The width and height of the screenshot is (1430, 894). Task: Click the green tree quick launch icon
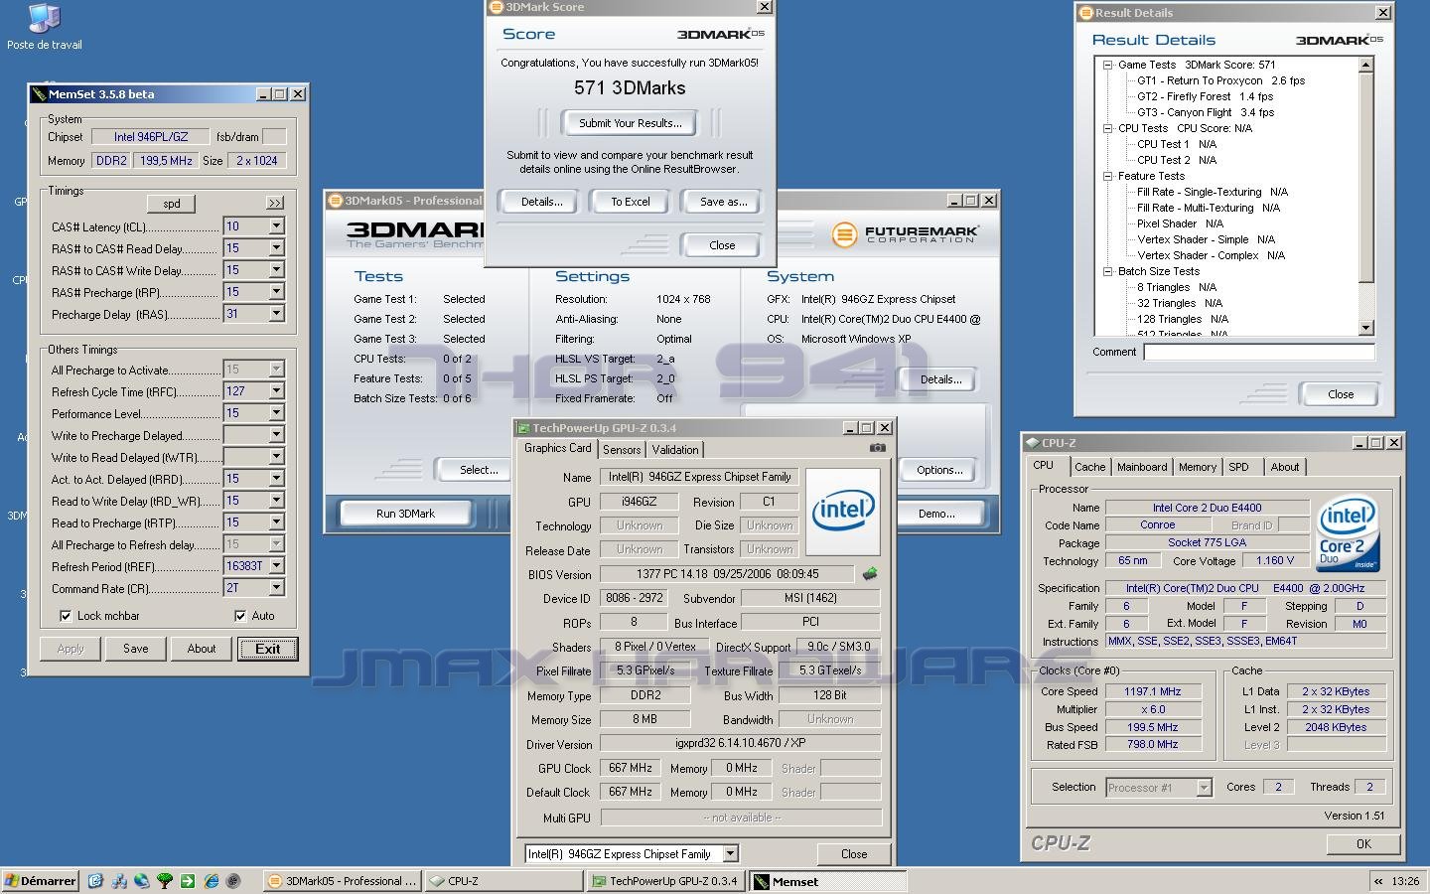pyautogui.click(x=165, y=880)
